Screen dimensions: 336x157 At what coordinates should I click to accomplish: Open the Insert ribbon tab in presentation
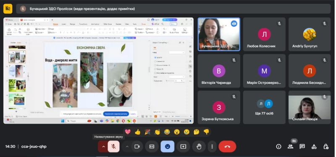coord(64,24)
